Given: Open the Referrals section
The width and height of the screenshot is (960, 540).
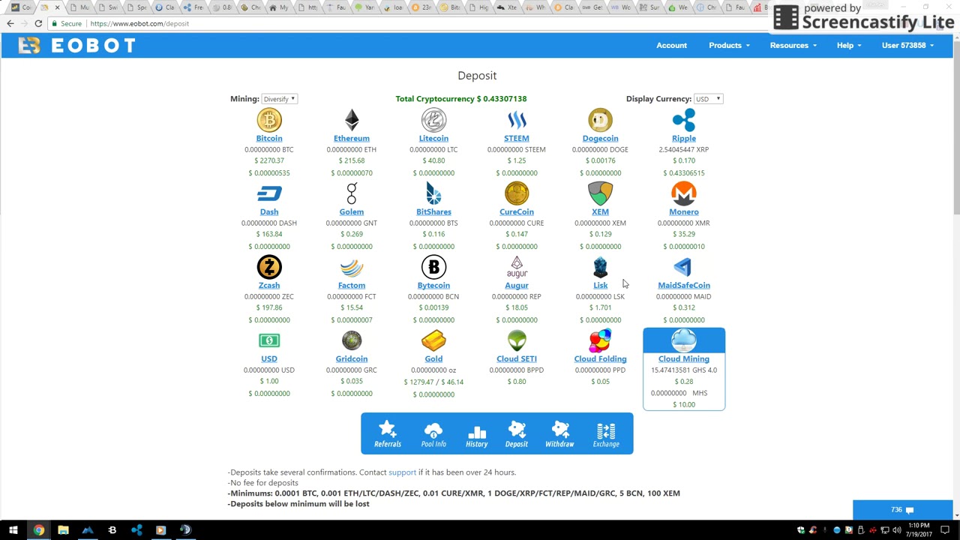Looking at the screenshot, I should coord(388,433).
